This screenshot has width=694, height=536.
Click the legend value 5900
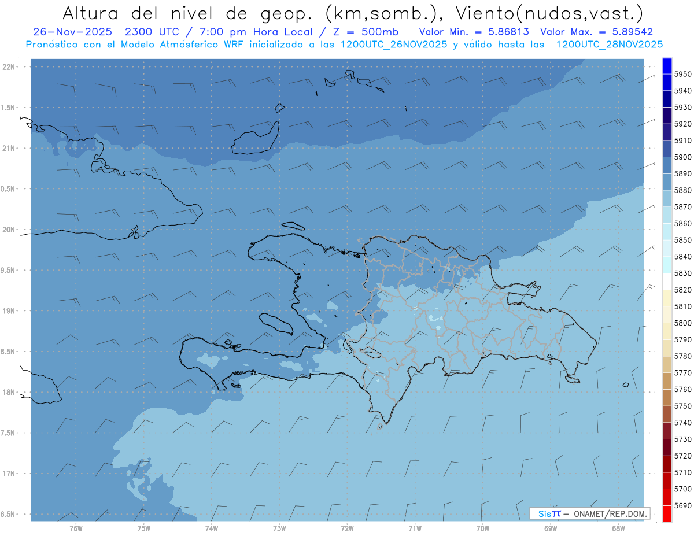[x=682, y=157]
